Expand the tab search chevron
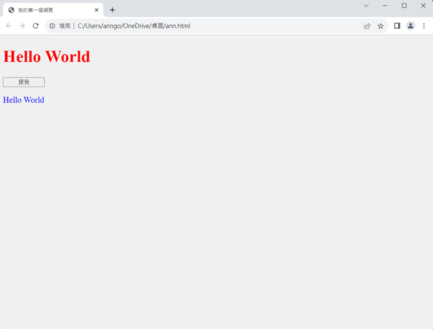The height and width of the screenshot is (329, 433). (366, 6)
